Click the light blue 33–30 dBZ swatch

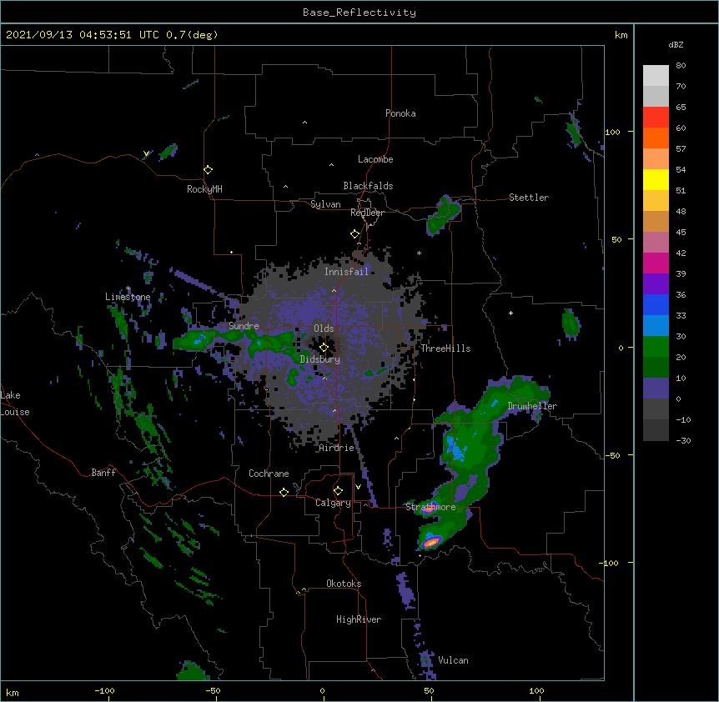[656, 326]
